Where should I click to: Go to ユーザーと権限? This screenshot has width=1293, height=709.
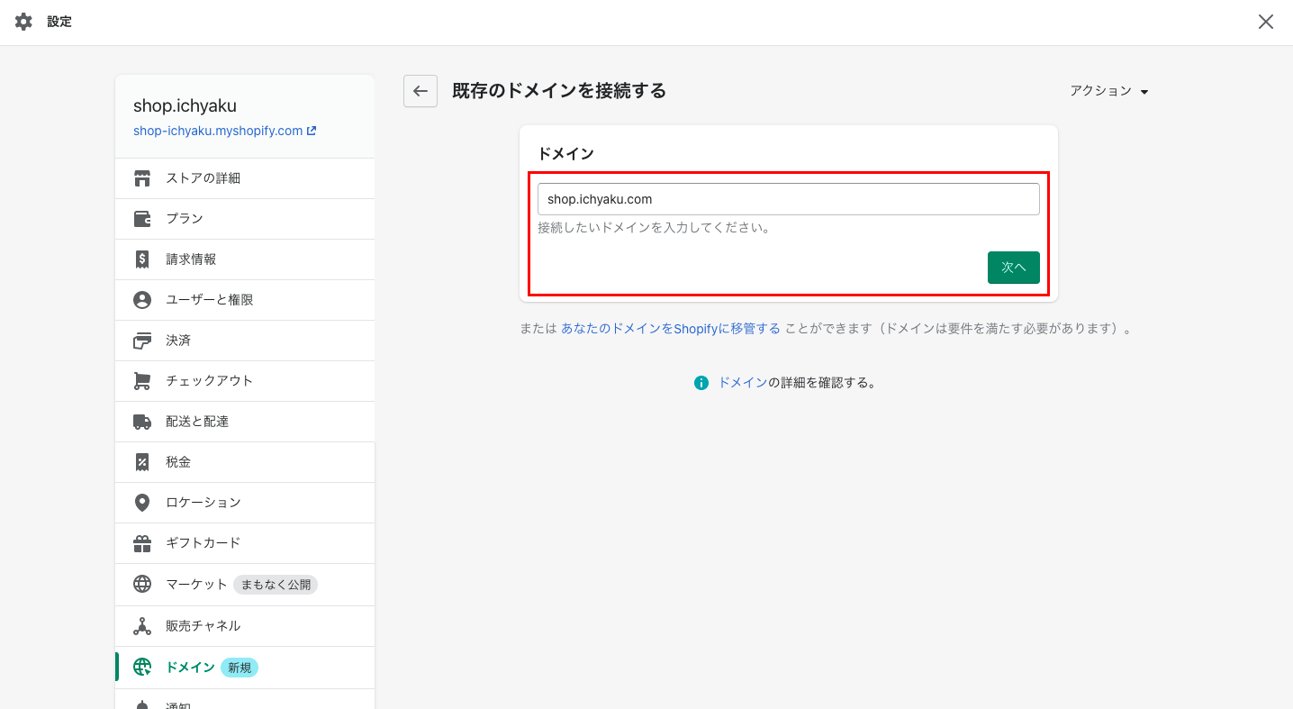(245, 300)
